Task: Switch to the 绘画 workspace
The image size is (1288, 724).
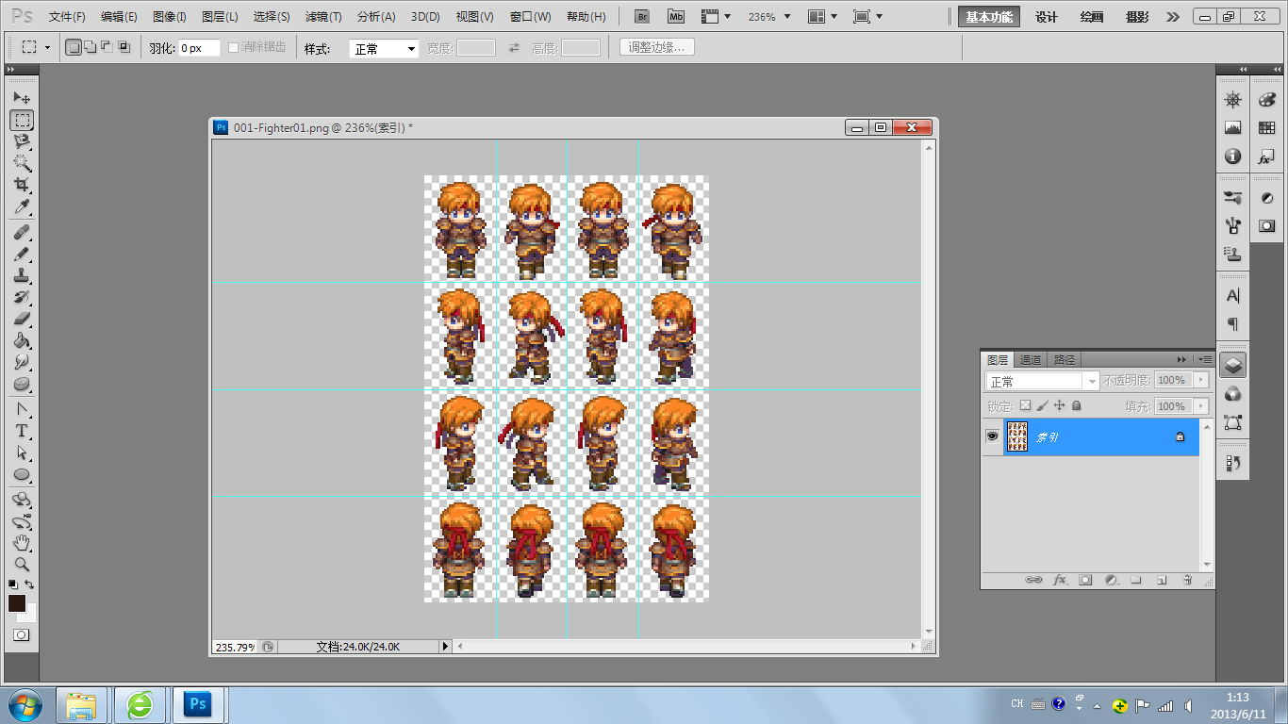Action: (1092, 17)
